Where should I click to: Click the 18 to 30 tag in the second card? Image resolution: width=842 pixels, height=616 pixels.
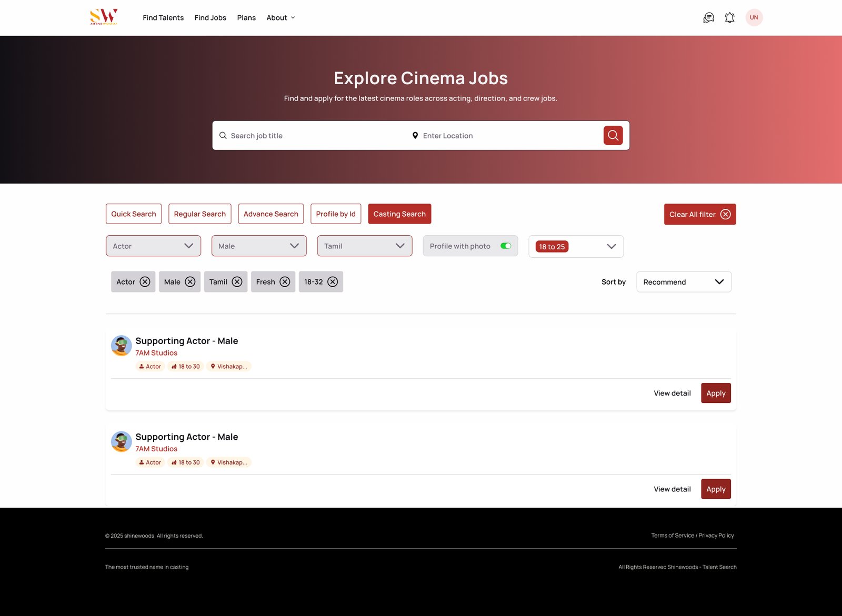[186, 462]
